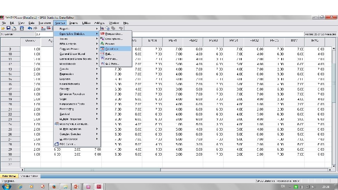Open Internet Explorer from the taskbar
Image resolution: width=338 pixels, height=190 pixels.
(20, 186)
